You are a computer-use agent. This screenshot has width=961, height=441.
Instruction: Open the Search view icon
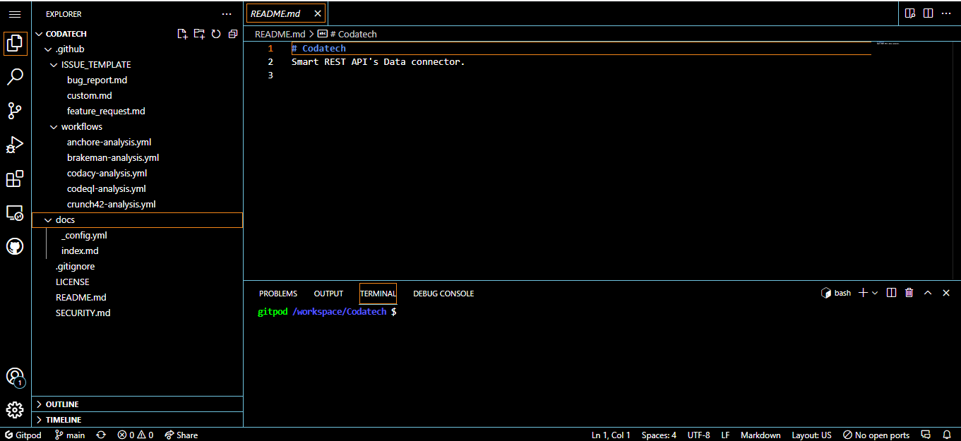coord(15,76)
